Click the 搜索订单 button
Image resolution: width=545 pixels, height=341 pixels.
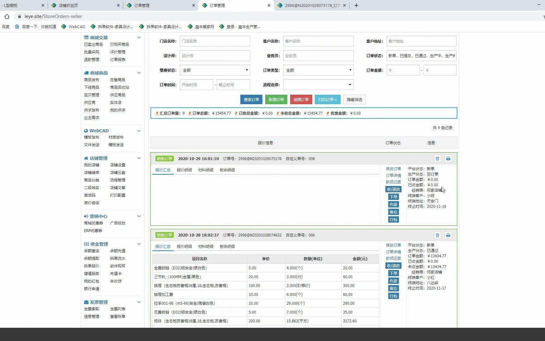[x=251, y=99]
